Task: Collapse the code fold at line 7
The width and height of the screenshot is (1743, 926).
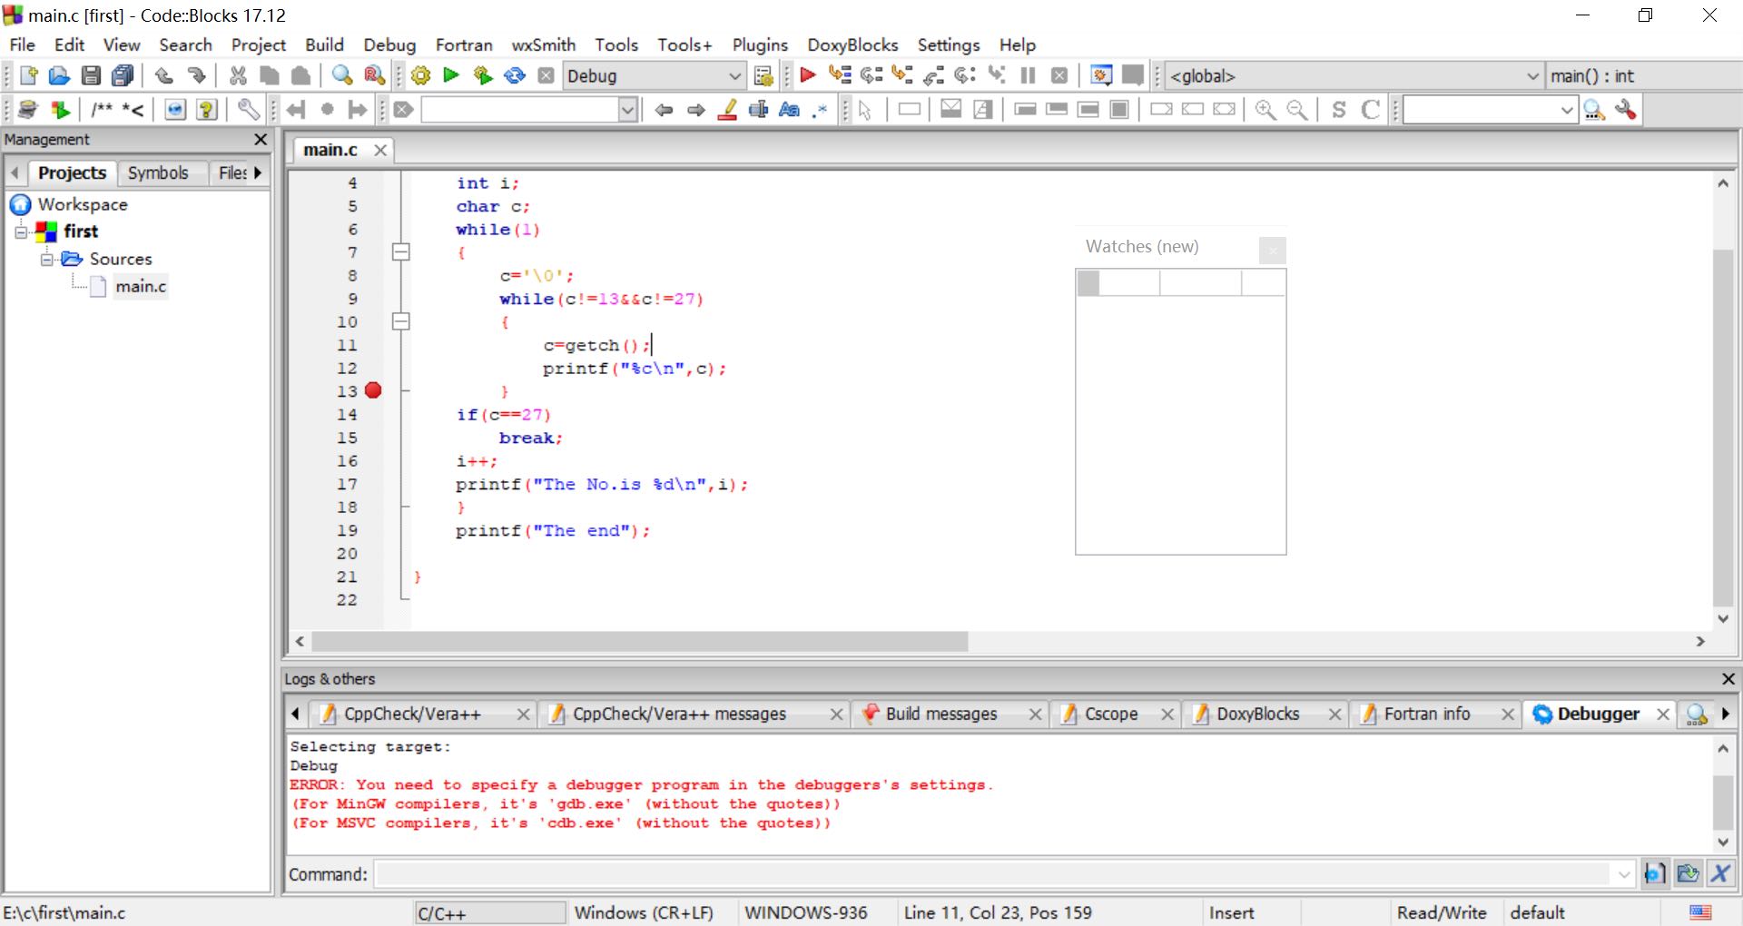Action: pos(400,252)
